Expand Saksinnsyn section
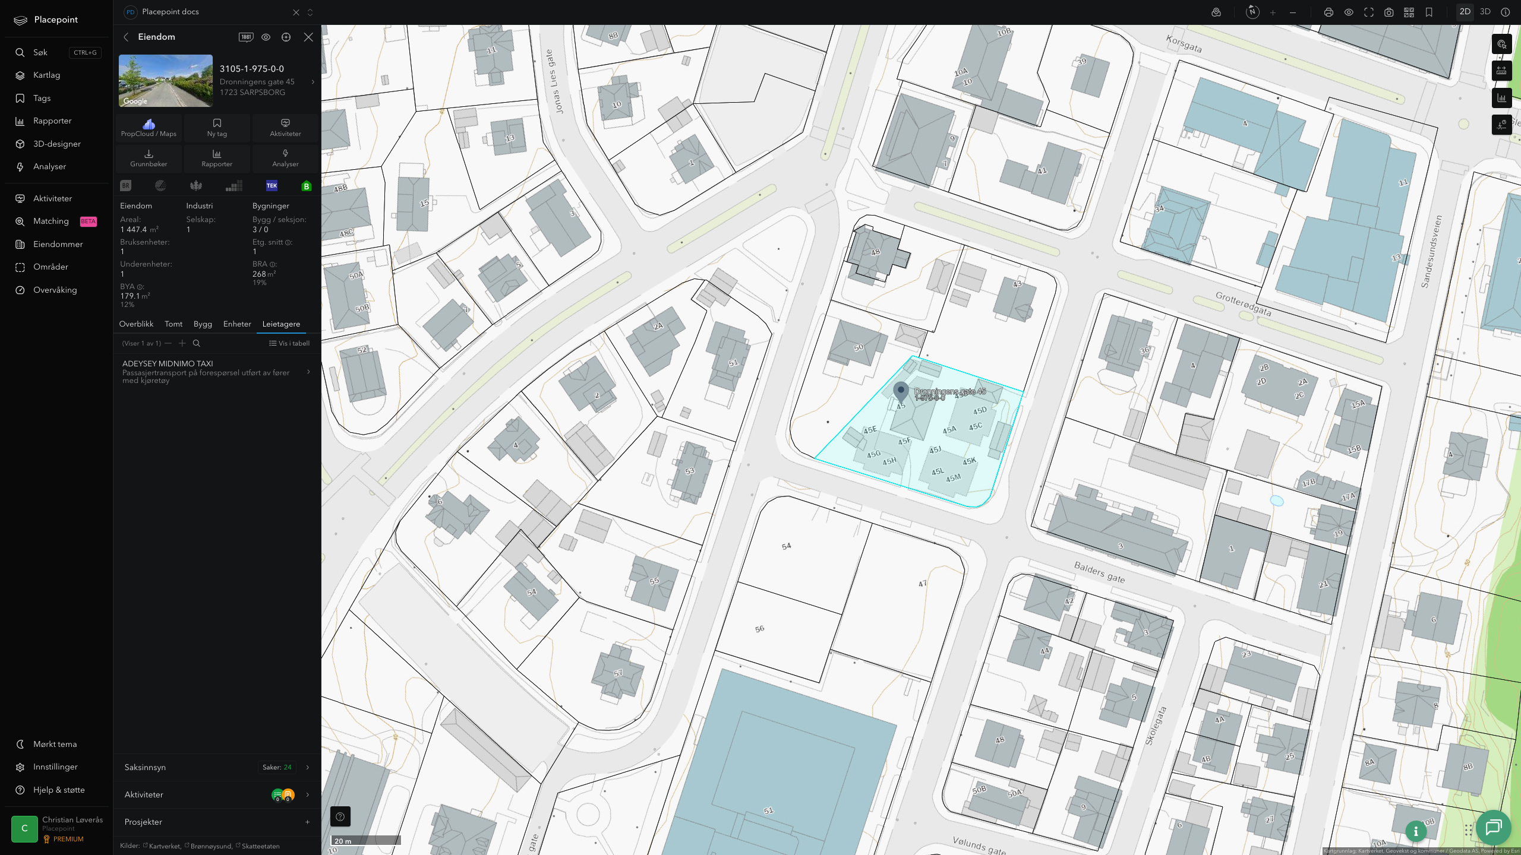 217,767
